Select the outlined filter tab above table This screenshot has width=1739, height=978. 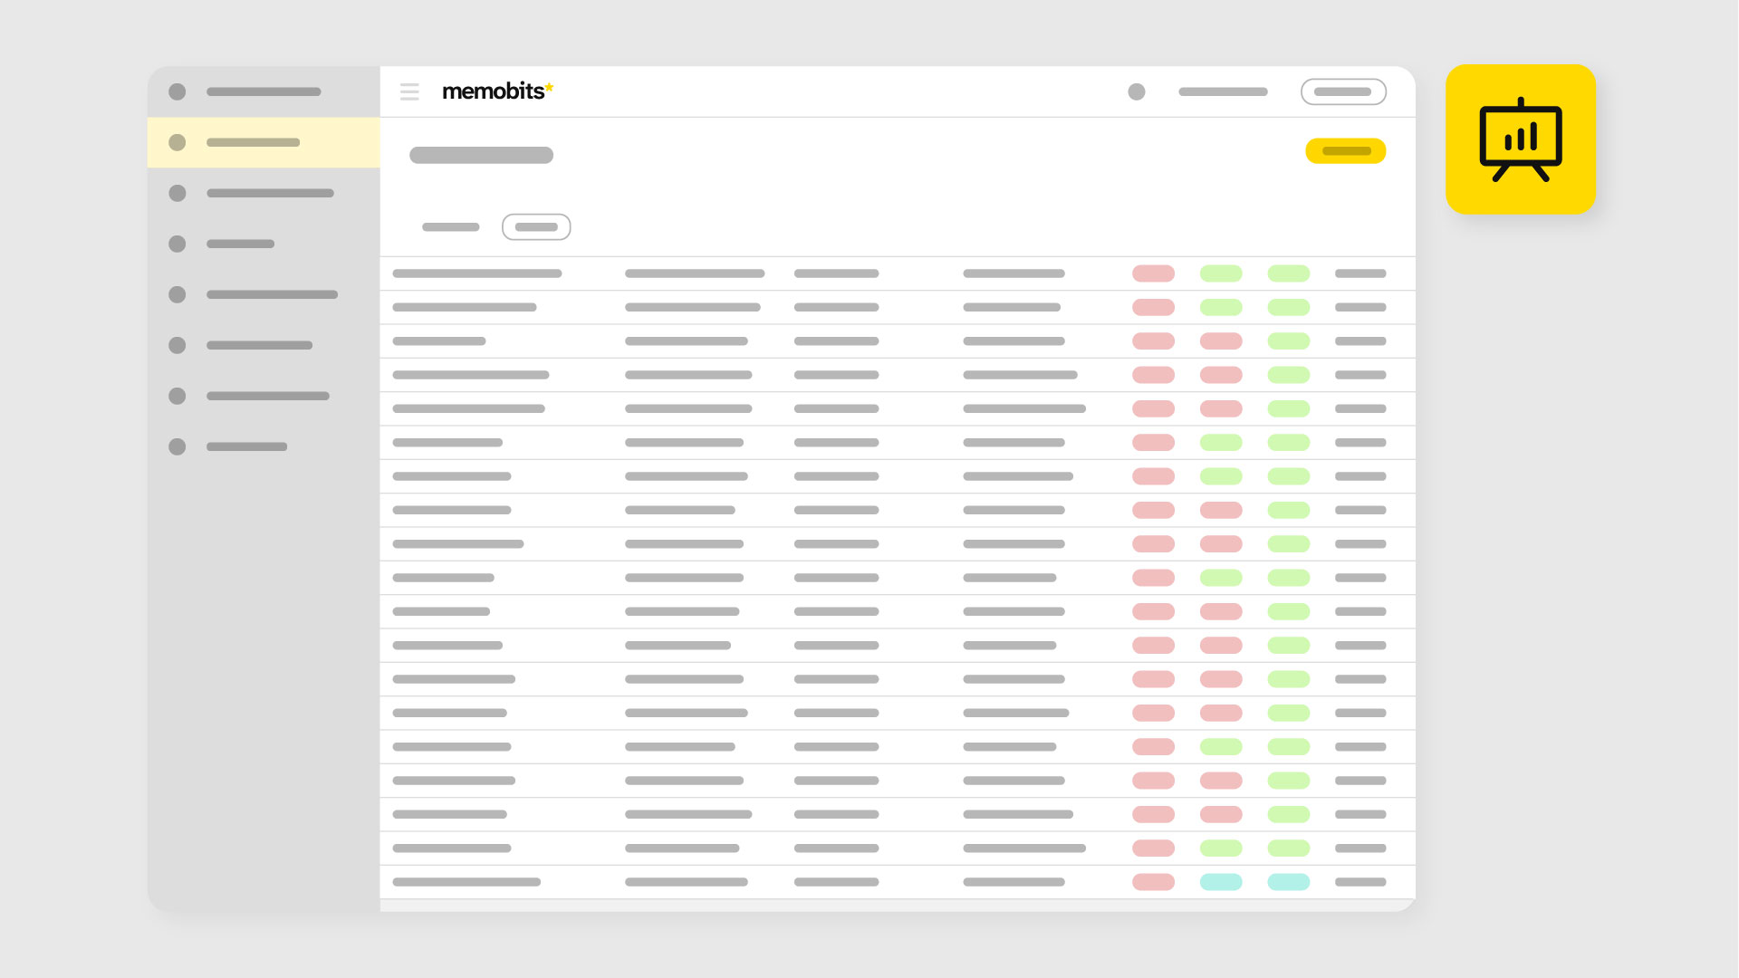click(x=536, y=227)
